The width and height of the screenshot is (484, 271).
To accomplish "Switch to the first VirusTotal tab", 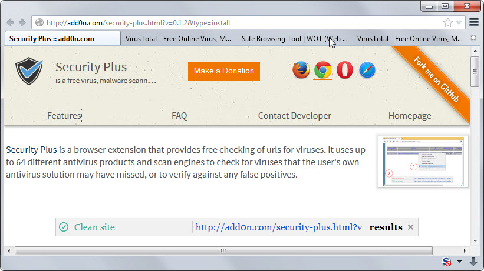I will [178, 39].
